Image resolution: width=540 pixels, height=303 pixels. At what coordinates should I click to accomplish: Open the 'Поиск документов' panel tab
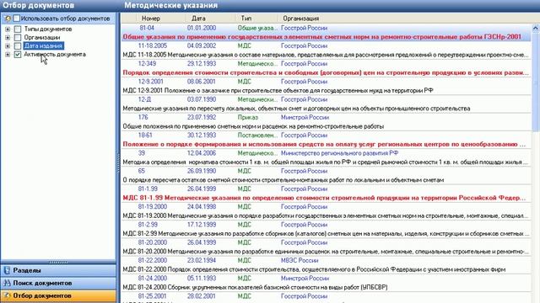coord(58,283)
